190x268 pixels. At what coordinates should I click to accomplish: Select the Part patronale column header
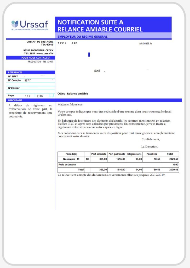click(117, 154)
